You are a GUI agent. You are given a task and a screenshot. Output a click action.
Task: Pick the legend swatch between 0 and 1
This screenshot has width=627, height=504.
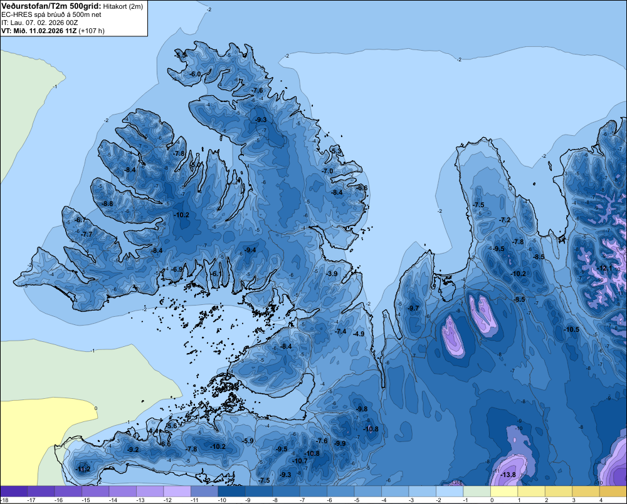[504, 491]
